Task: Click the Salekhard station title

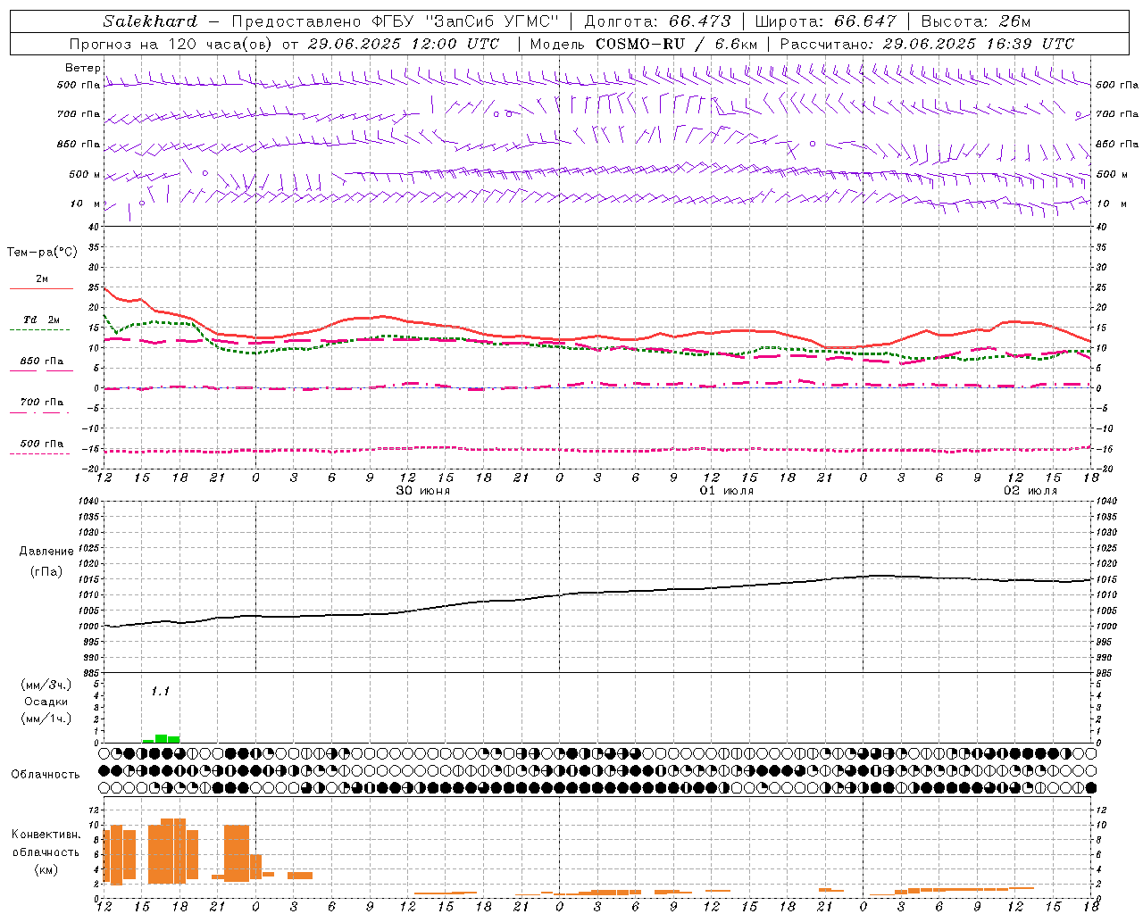Action: click(150, 21)
